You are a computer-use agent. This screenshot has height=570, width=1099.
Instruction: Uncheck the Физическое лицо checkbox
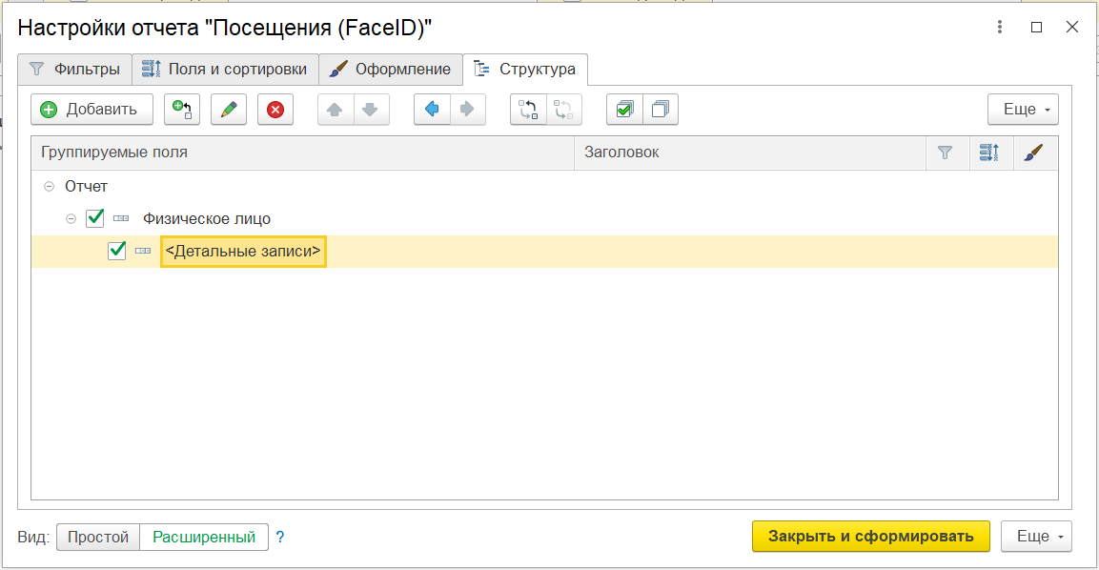95,218
